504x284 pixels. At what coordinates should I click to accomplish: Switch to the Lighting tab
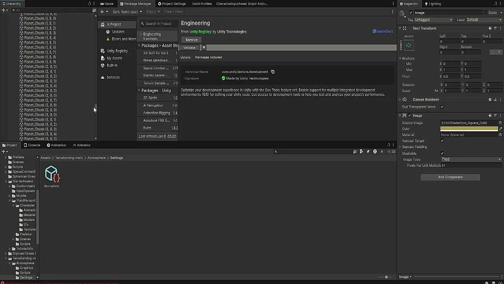432,4
